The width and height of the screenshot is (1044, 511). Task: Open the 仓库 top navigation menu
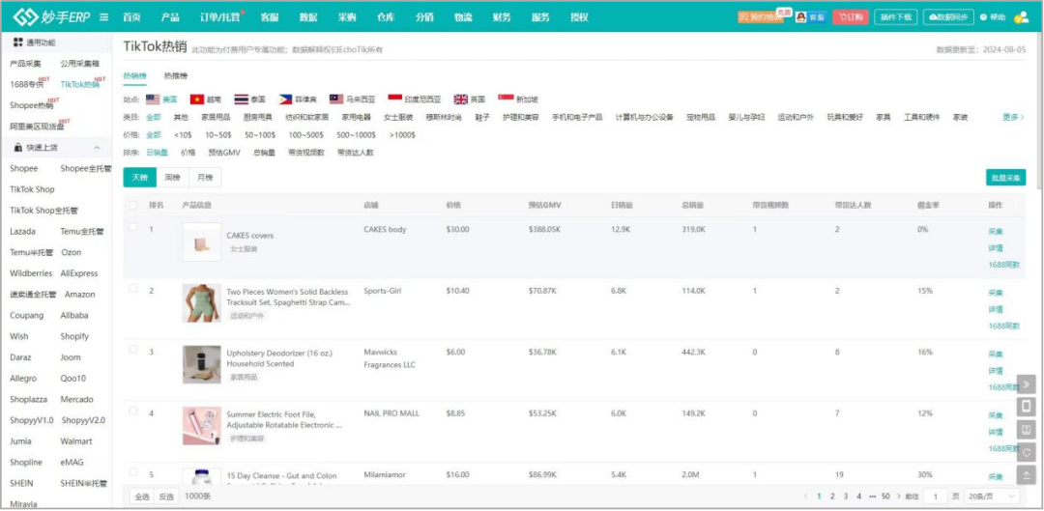[x=386, y=17]
